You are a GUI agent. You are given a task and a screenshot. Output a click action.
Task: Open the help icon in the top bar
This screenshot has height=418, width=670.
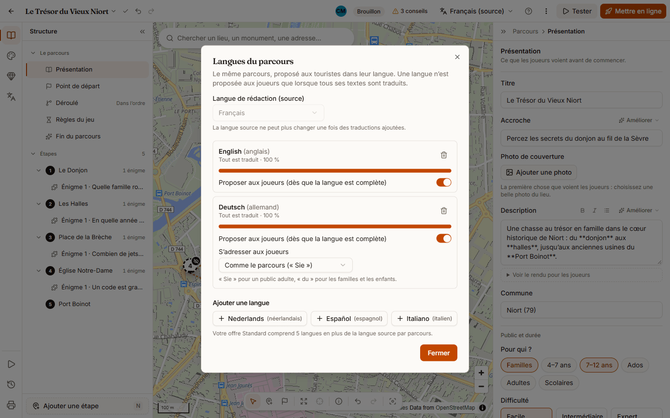tap(529, 11)
